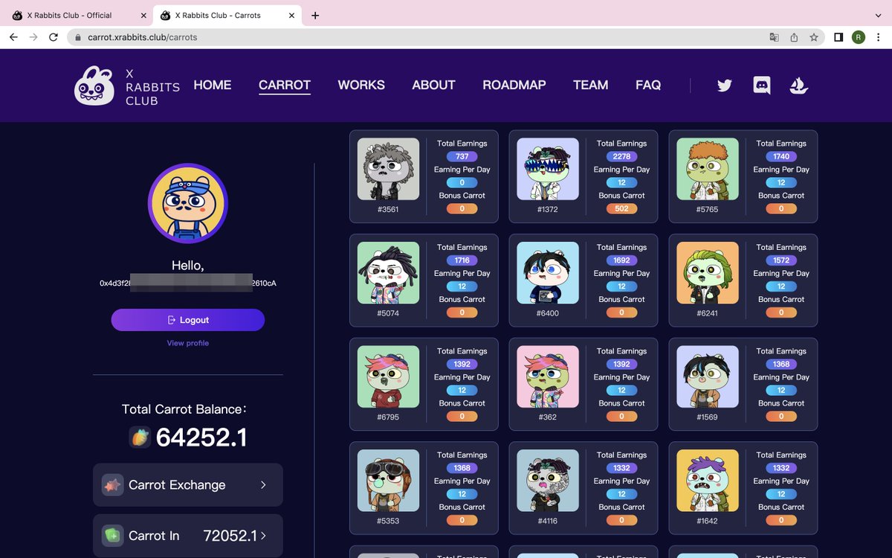This screenshot has width=892, height=558.
Task: Click the Logout button
Action: [188, 320]
